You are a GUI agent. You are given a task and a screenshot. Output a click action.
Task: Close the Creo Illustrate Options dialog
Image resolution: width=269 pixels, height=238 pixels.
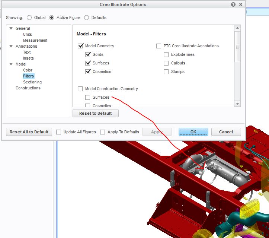click(241, 4)
